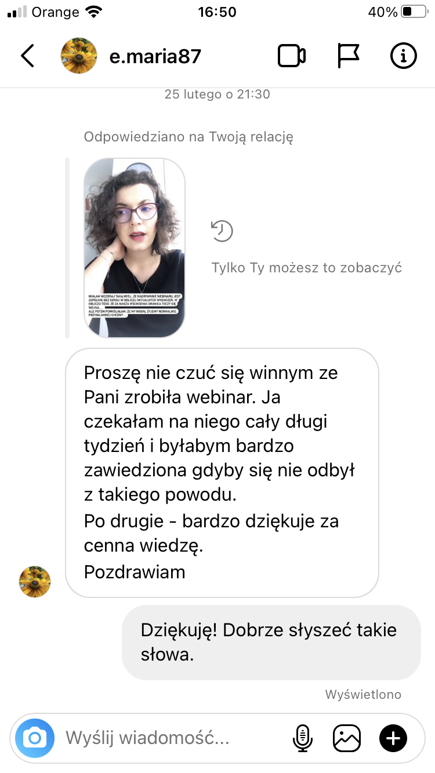Start a video call with e.maria87
This screenshot has height=773, width=435.
point(292,56)
